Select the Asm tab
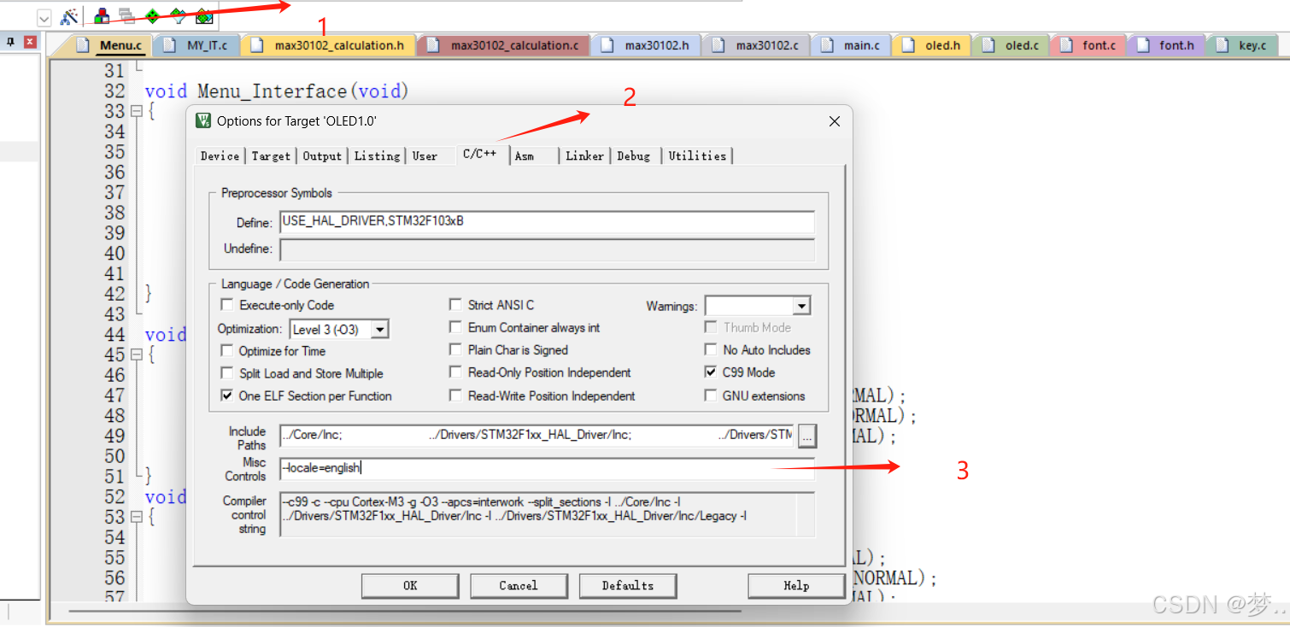 click(x=525, y=155)
